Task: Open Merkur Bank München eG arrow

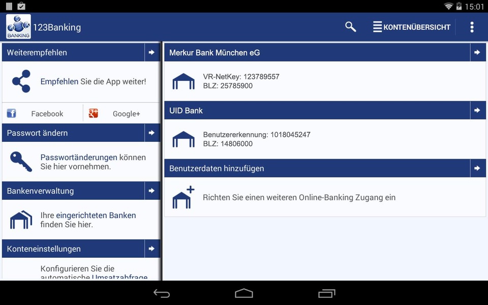Action: (477, 52)
